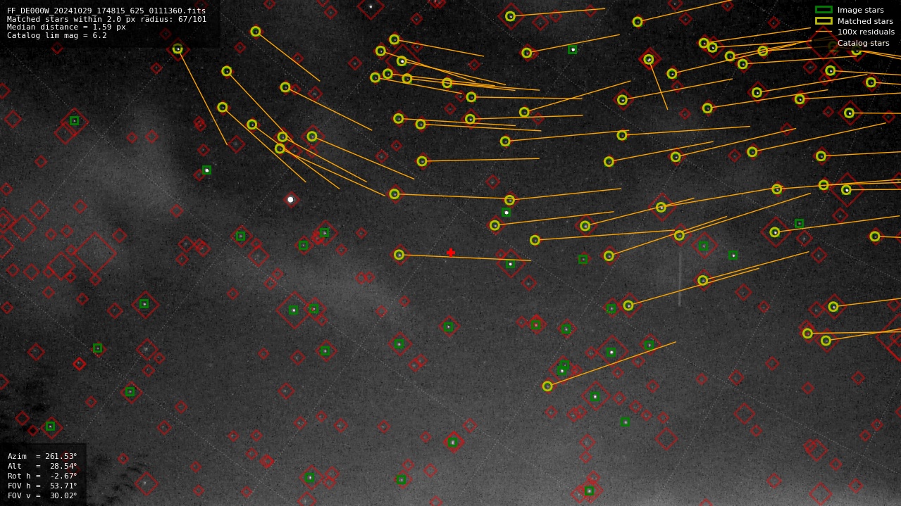The height and width of the screenshot is (506, 901).
Task: Click the "Catalog lim mag = 6.2" line
Action: point(57,35)
